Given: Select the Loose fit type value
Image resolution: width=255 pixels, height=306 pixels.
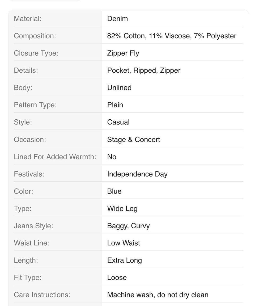Looking at the screenshot, I should [117, 278].
